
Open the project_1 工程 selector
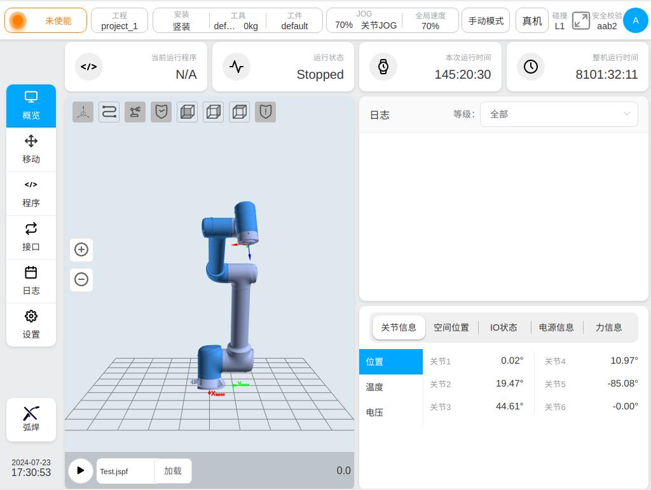point(120,21)
